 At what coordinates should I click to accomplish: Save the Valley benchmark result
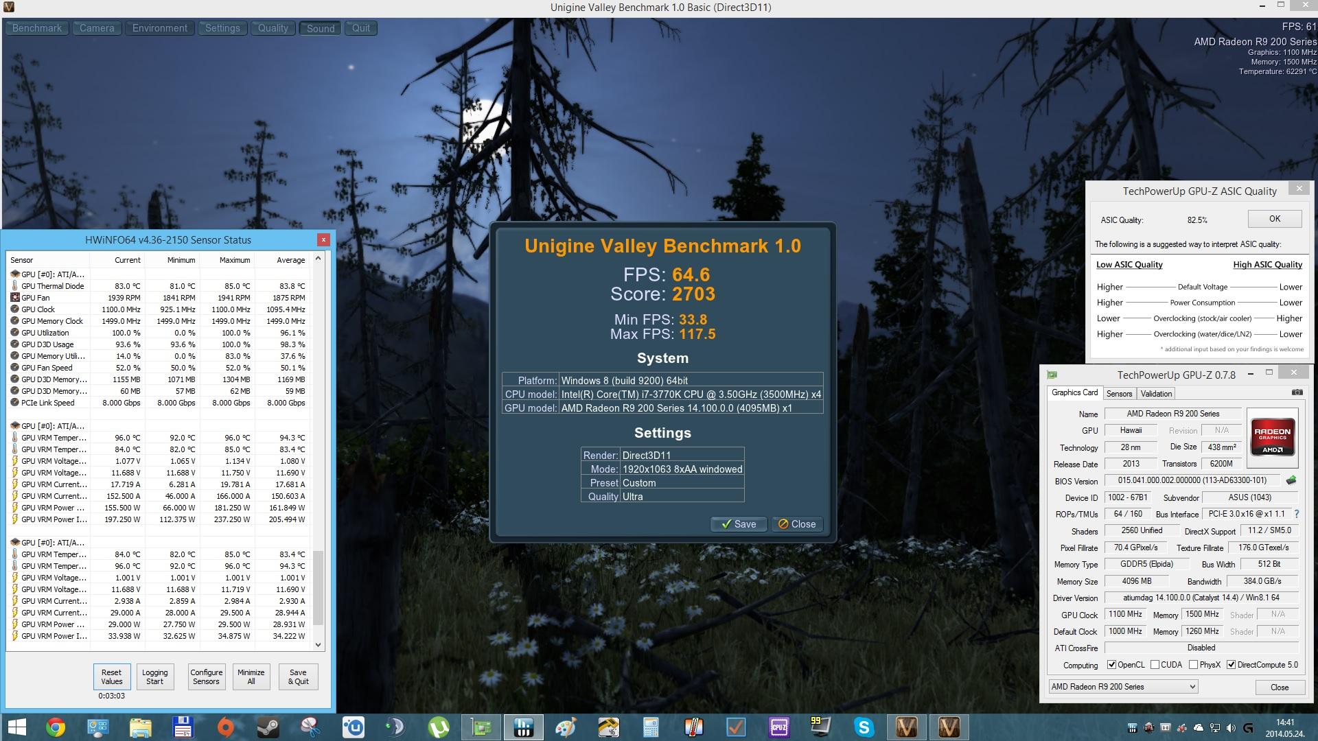[739, 524]
